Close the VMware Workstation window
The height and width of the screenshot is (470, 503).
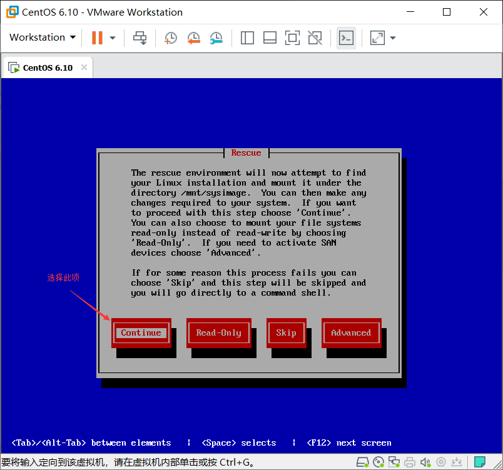tap(484, 12)
